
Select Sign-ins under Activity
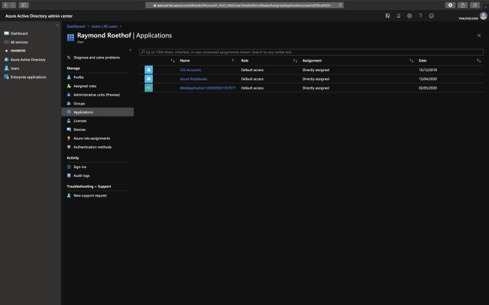80,167
